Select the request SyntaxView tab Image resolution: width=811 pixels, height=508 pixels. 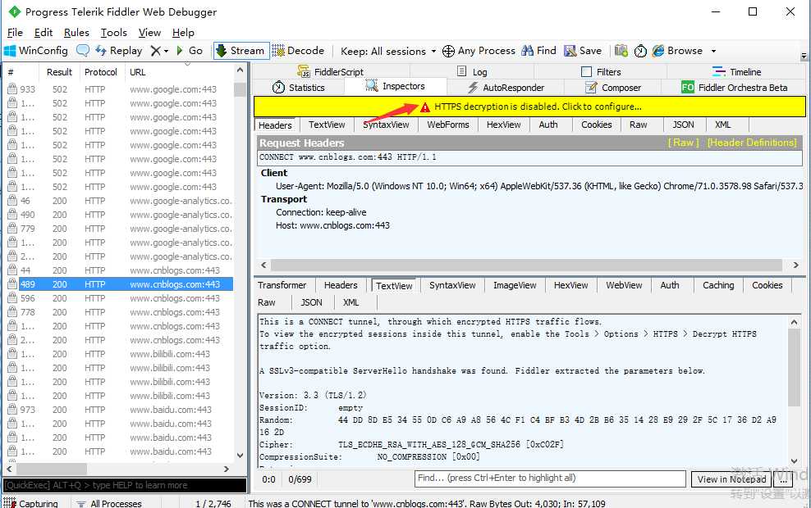386,125
